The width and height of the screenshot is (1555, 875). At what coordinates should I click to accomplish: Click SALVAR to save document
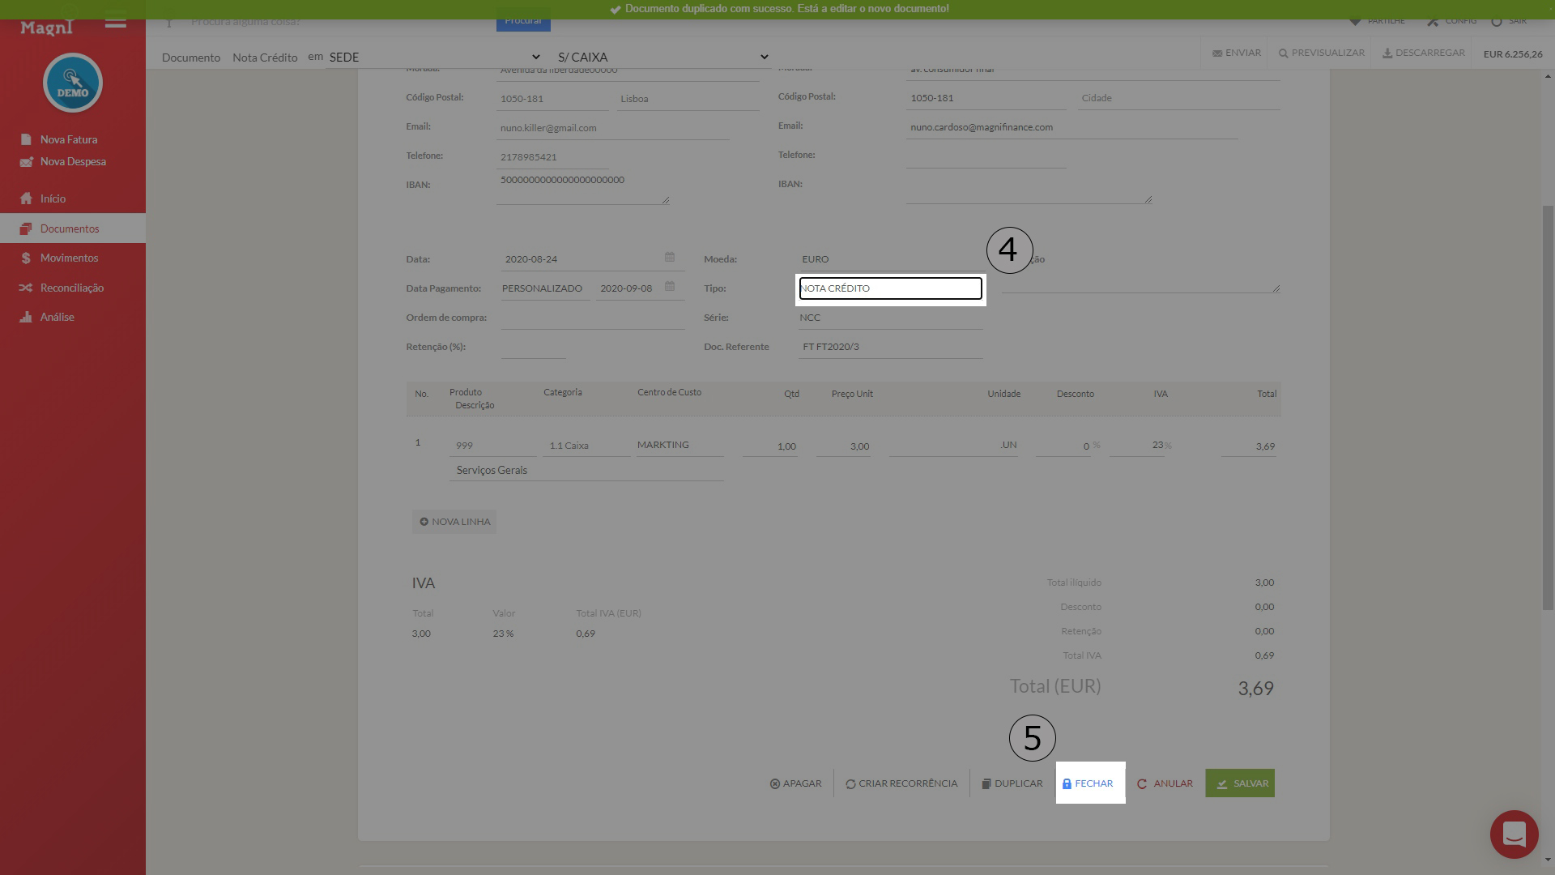tap(1240, 783)
